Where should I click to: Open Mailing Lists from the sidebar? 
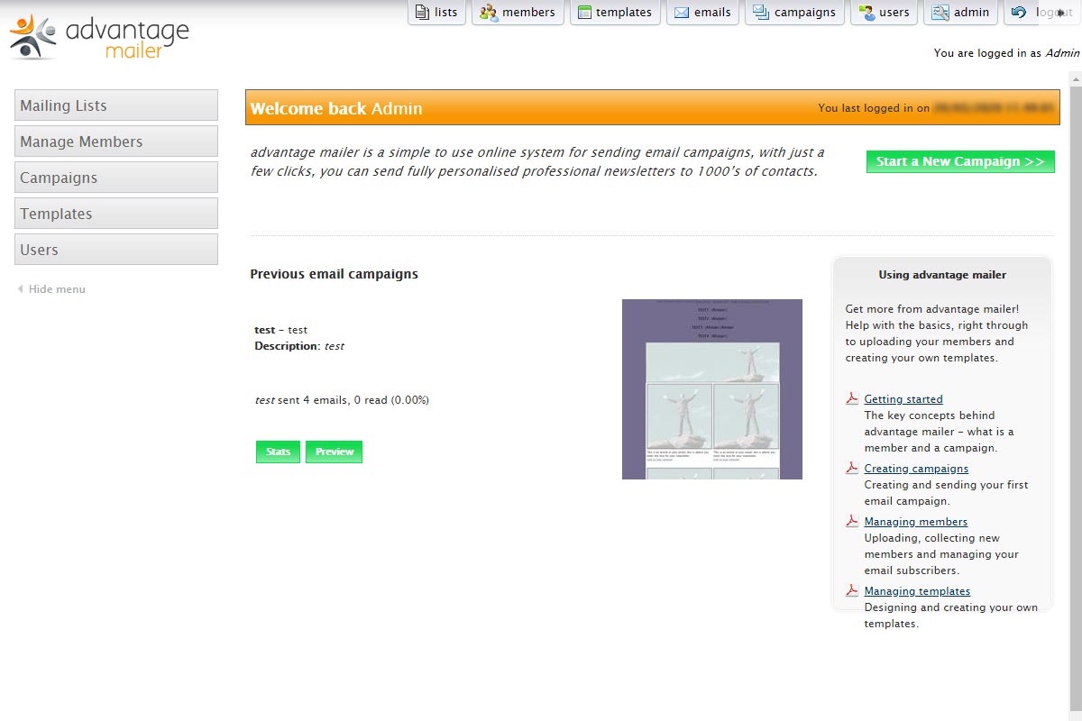coord(116,105)
